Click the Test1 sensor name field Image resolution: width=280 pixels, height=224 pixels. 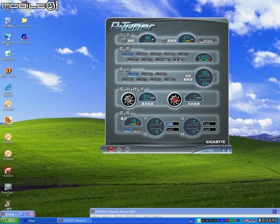tap(173, 124)
